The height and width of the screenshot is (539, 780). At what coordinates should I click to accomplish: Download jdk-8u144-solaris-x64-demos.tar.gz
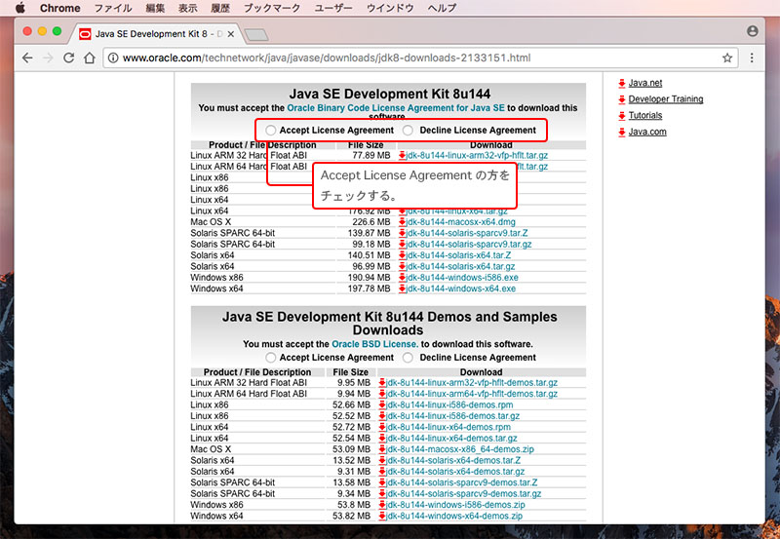click(455, 472)
